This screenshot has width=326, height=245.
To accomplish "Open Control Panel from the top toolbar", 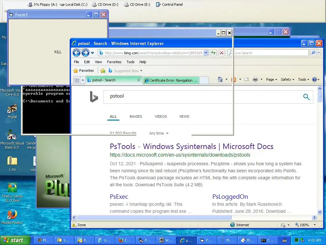I will (x=169, y=4).
